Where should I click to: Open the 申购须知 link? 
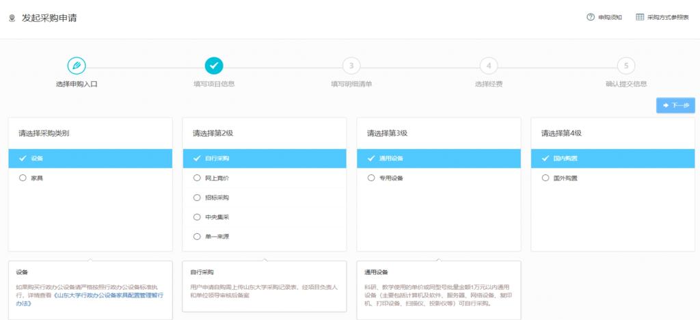click(x=610, y=17)
